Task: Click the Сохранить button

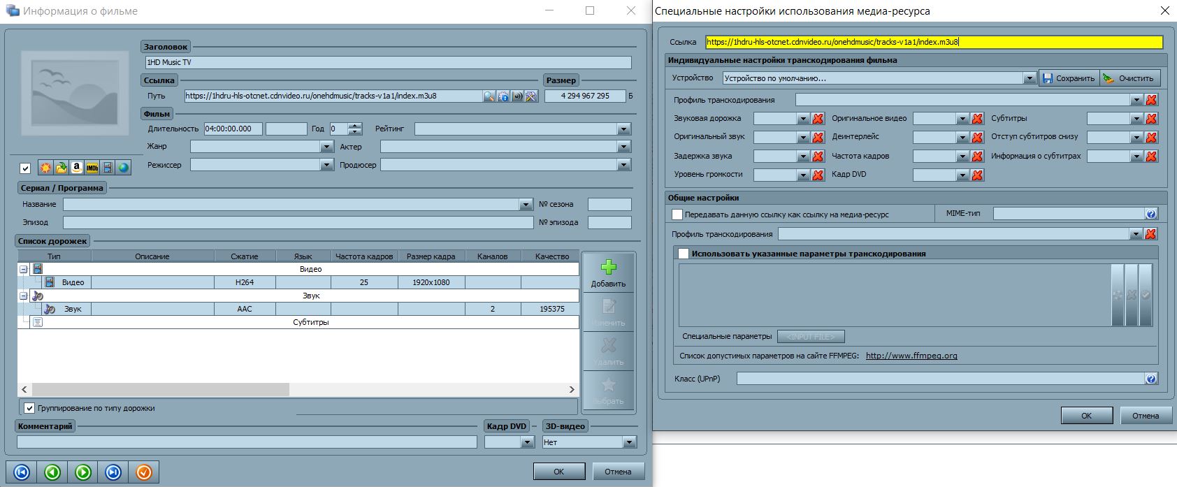Action: 1069,78
